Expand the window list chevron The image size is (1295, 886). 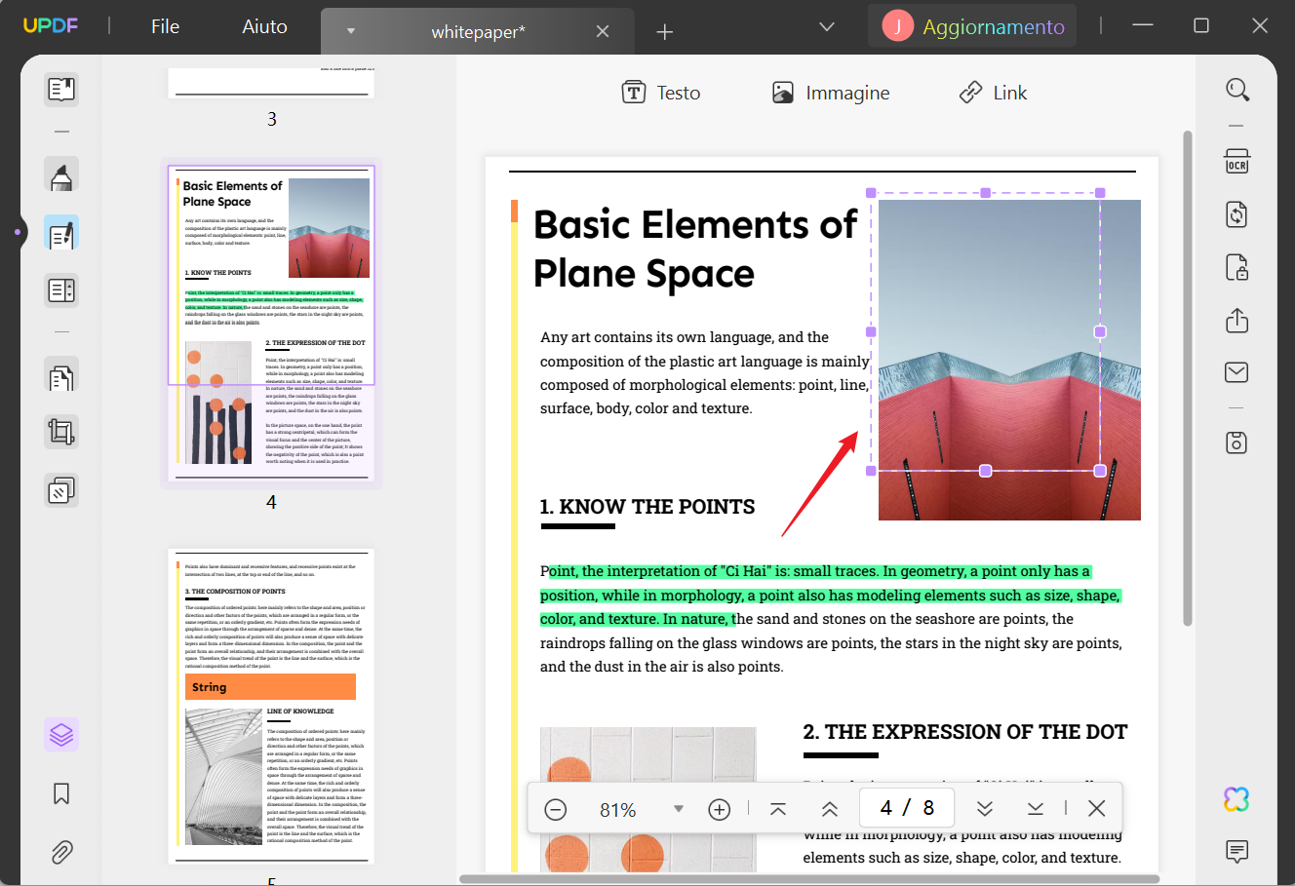827,26
